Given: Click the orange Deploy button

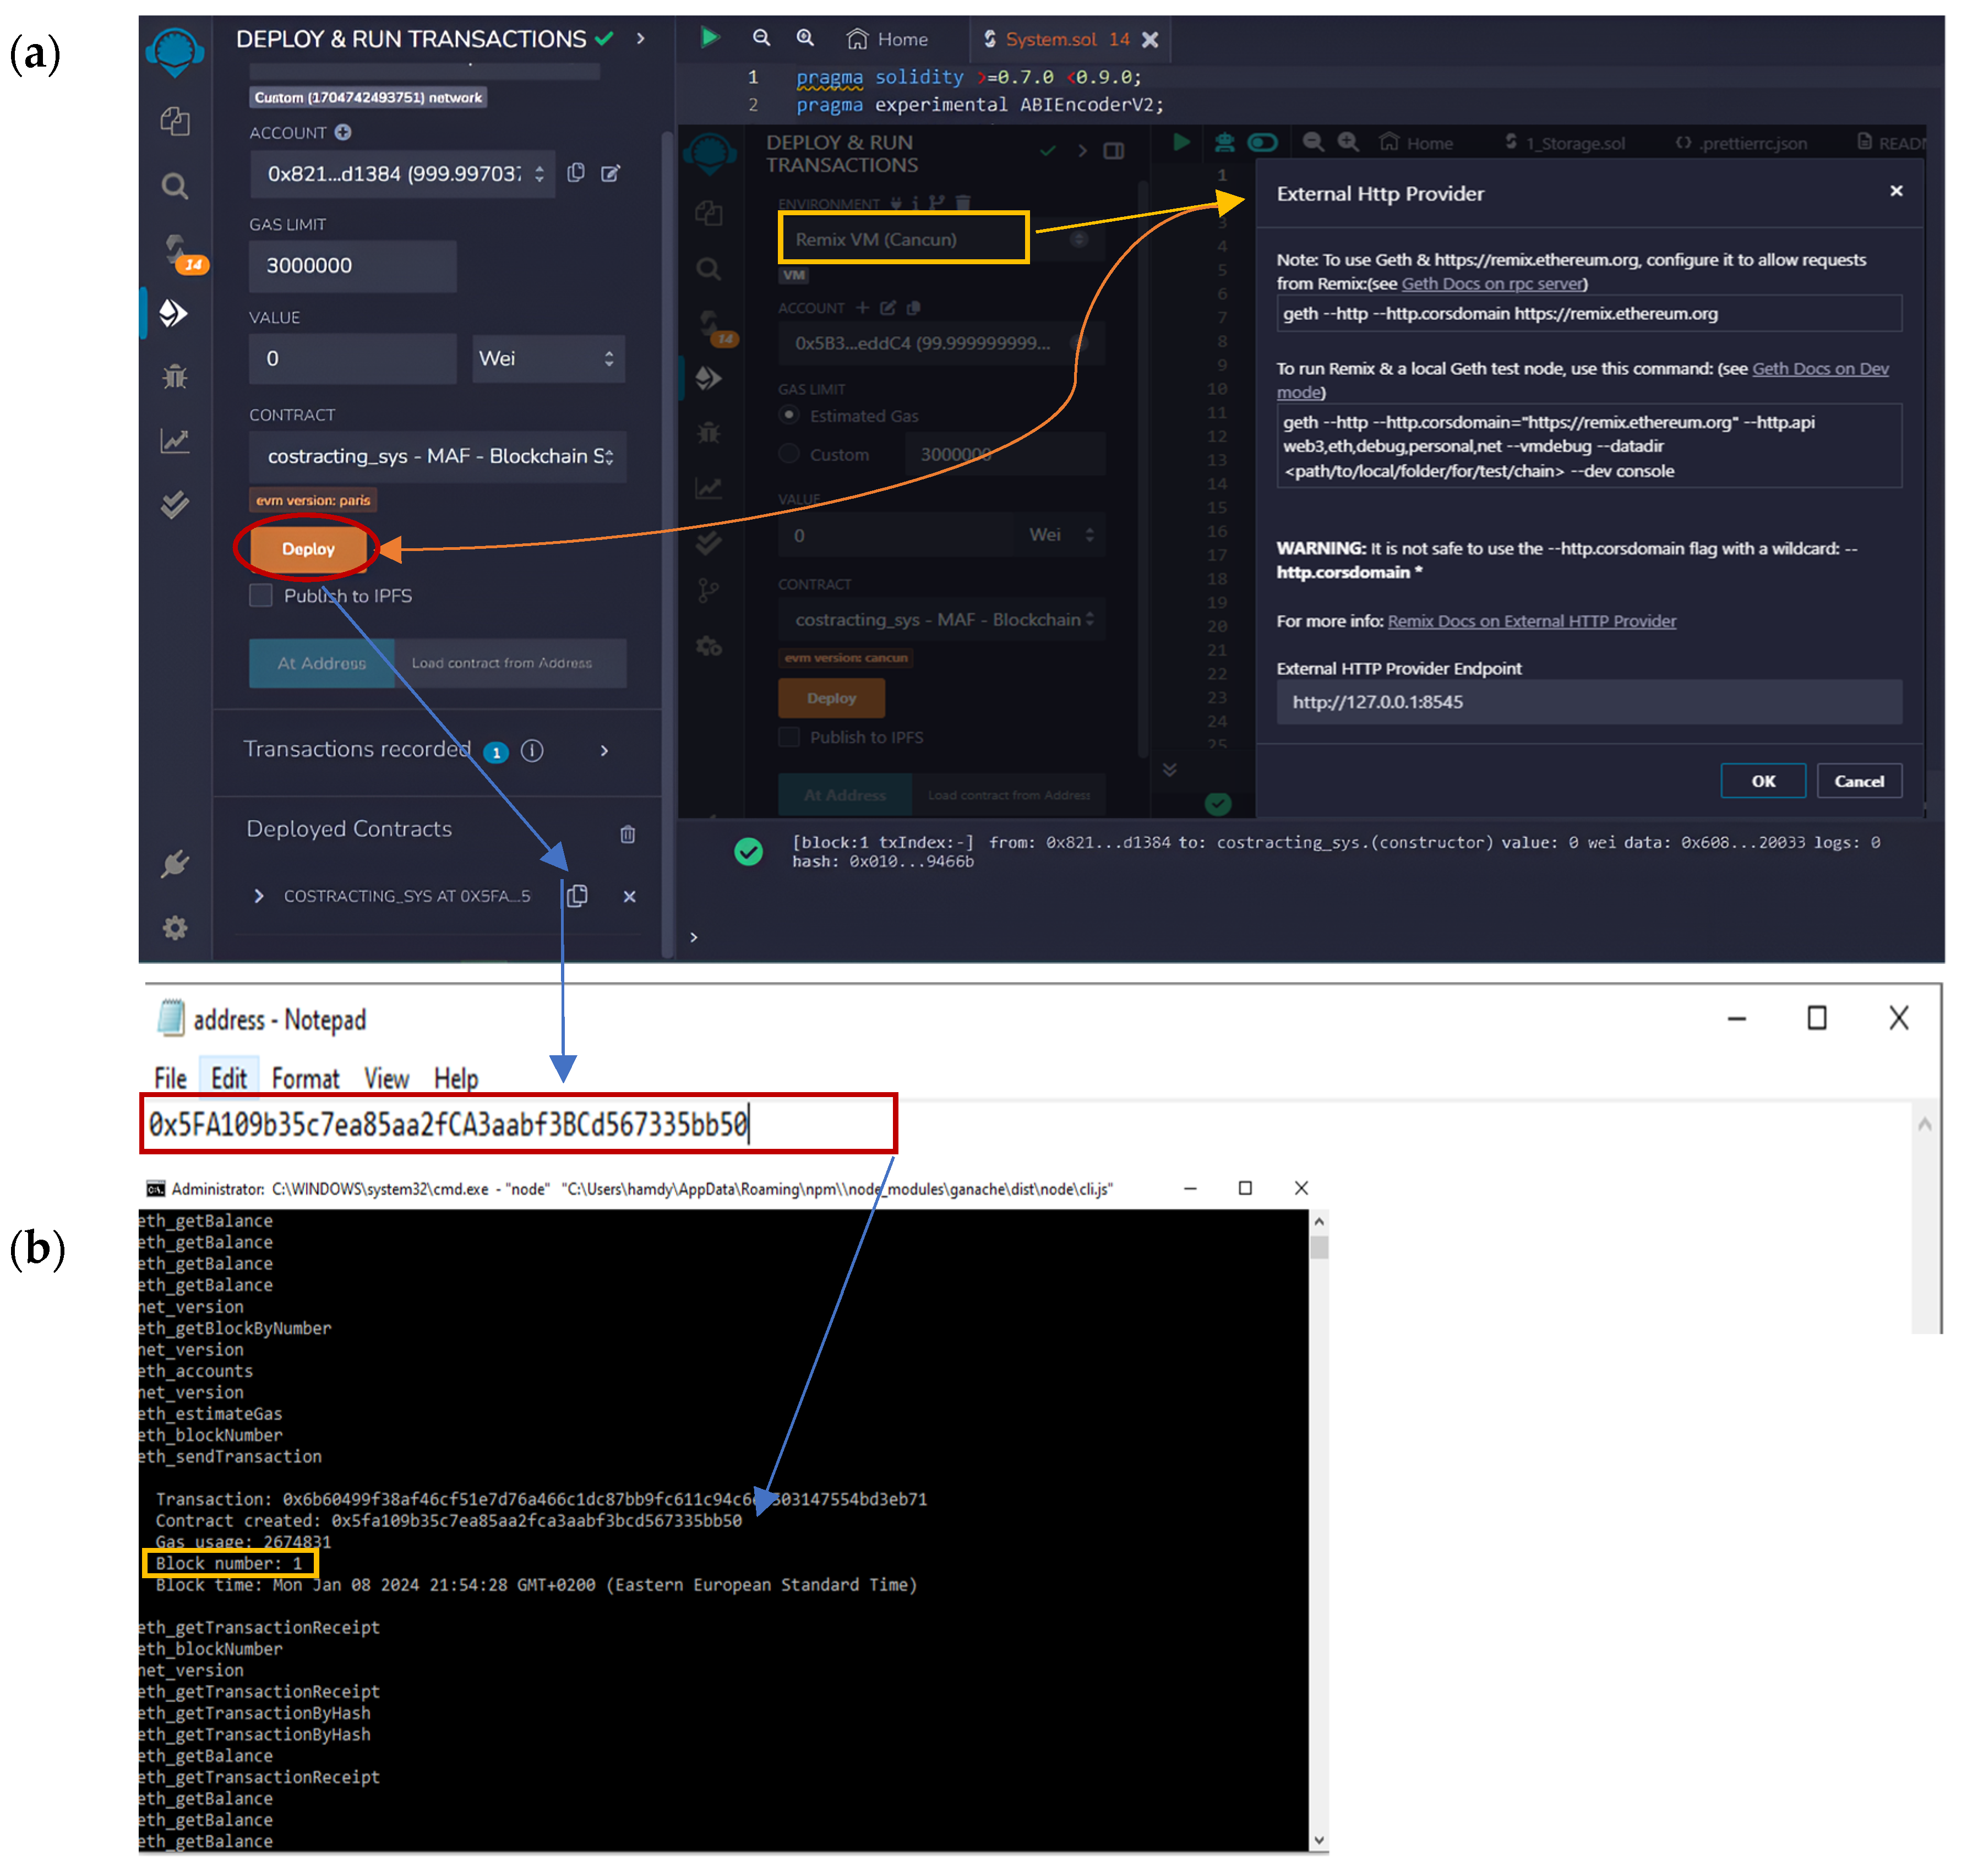Looking at the screenshot, I should tap(308, 549).
